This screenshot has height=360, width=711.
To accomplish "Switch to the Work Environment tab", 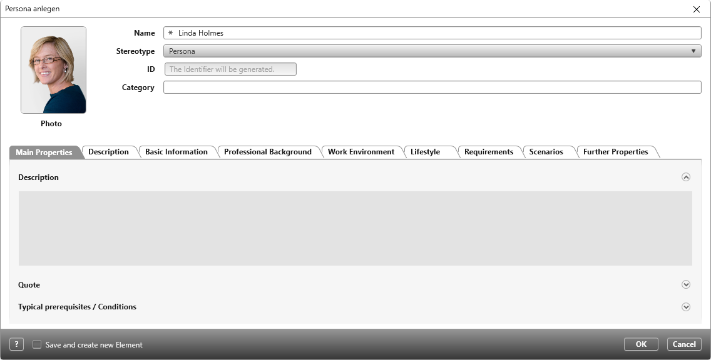I will [x=362, y=151].
